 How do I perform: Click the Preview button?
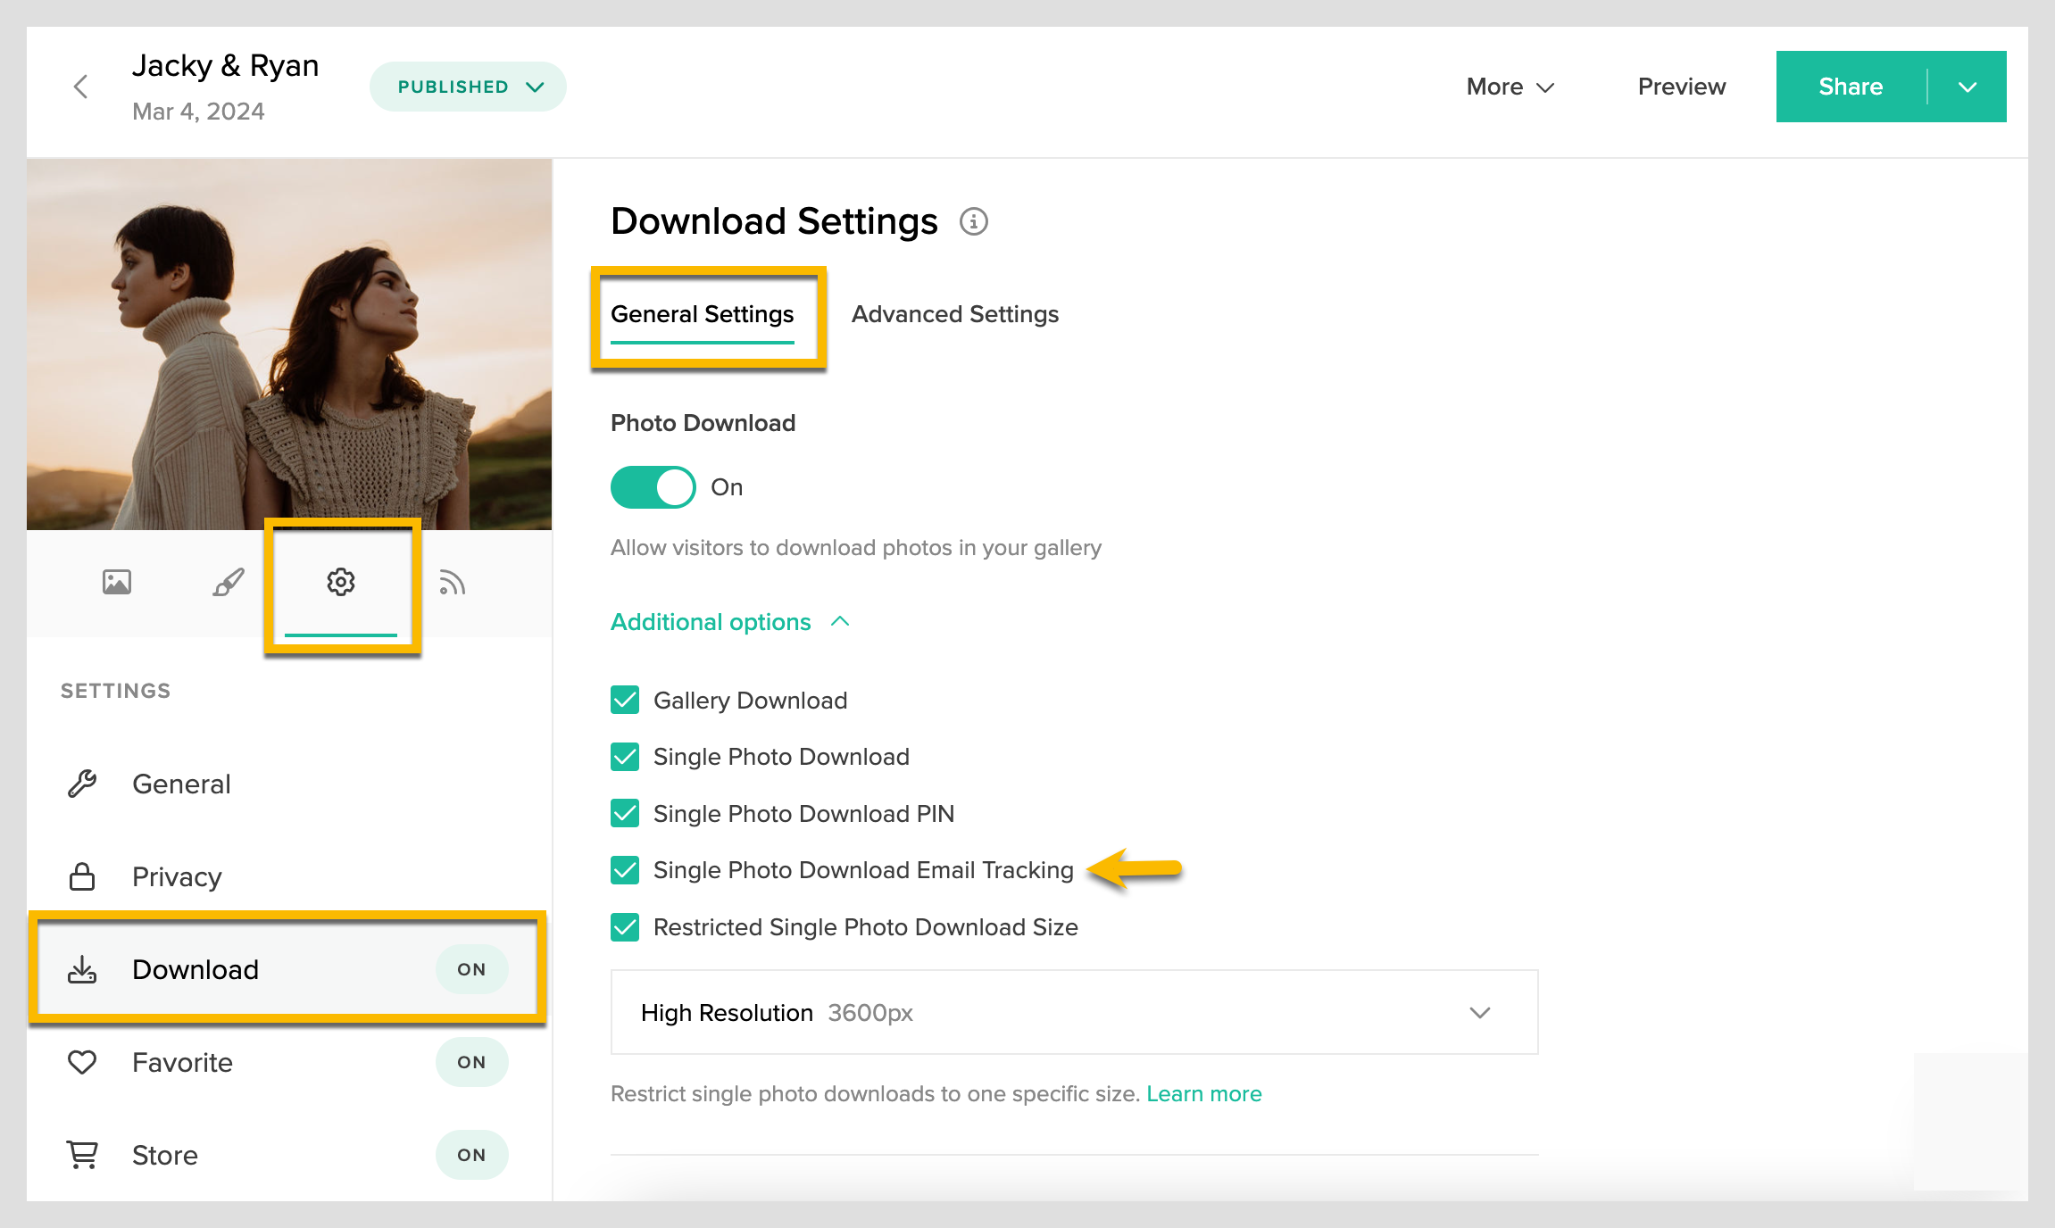pos(1681,87)
